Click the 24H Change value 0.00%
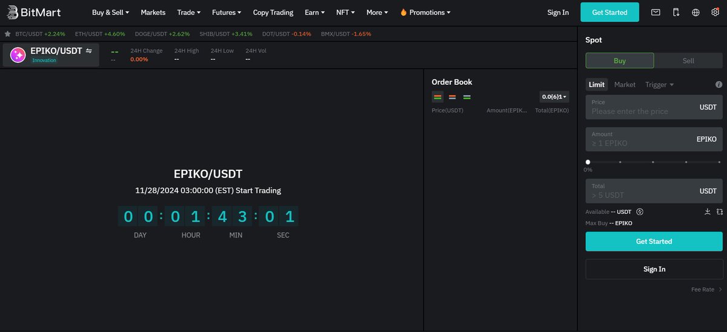Viewport: 727px width, 332px height. pyautogui.click(x=139, y=59)
